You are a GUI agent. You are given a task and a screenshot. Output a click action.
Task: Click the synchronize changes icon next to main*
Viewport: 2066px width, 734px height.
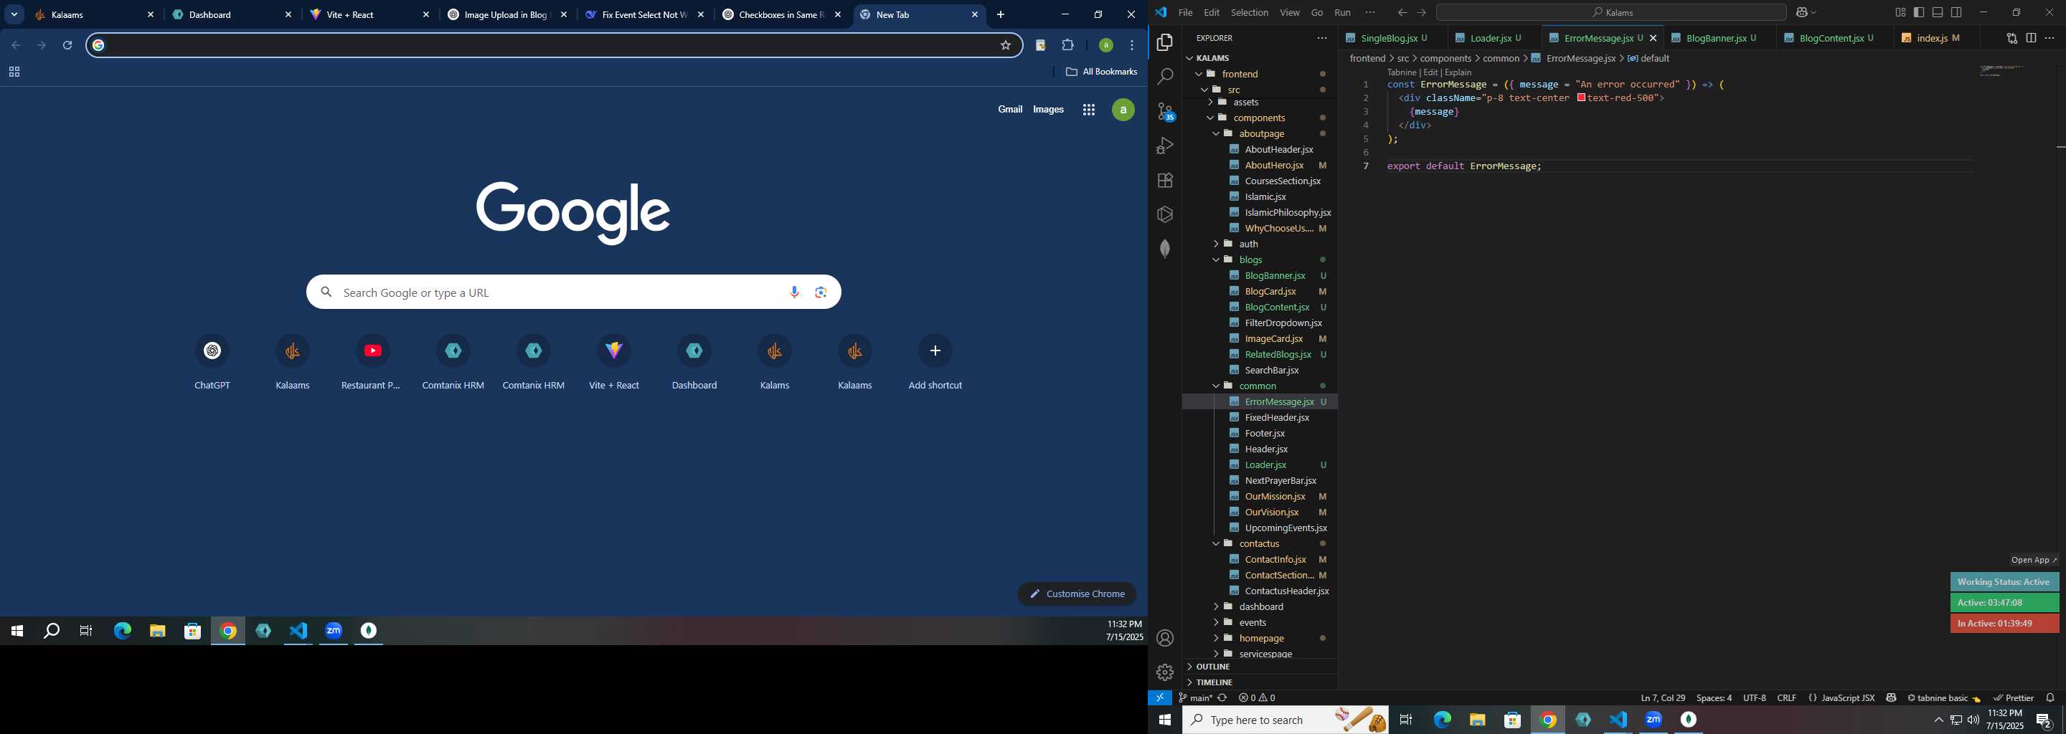[x=1222, y=698]
